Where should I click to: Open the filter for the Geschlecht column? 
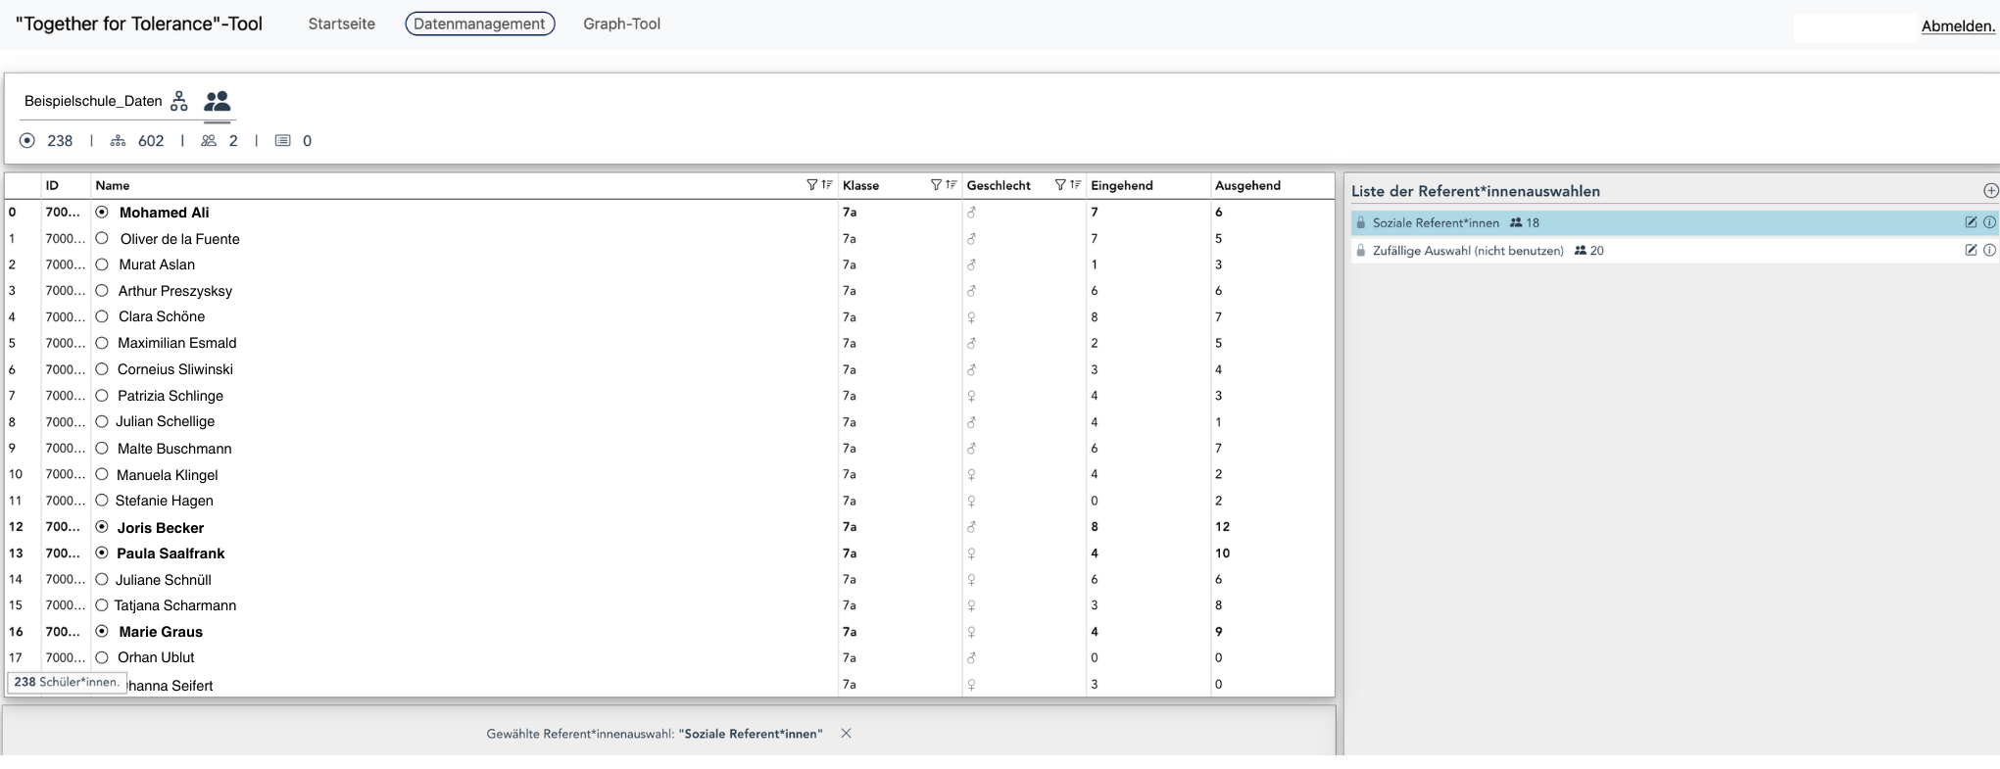click(x=1059, y=185)
